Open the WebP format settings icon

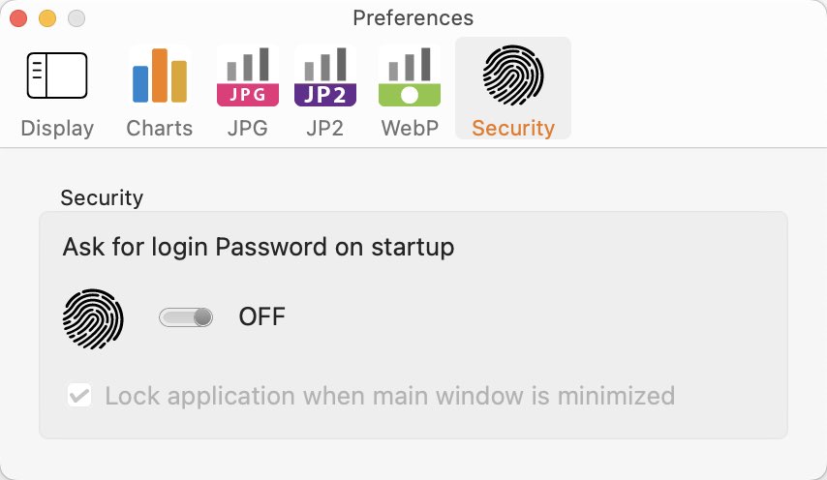[410, 76]
